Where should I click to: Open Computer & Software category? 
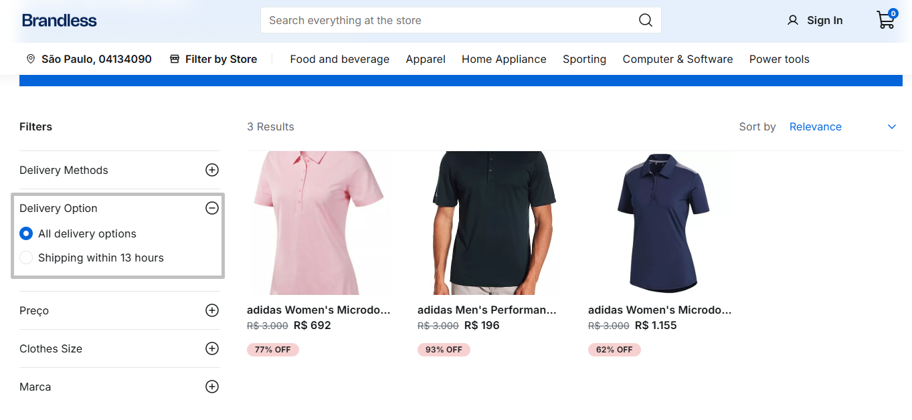click(x=677, y=59)
